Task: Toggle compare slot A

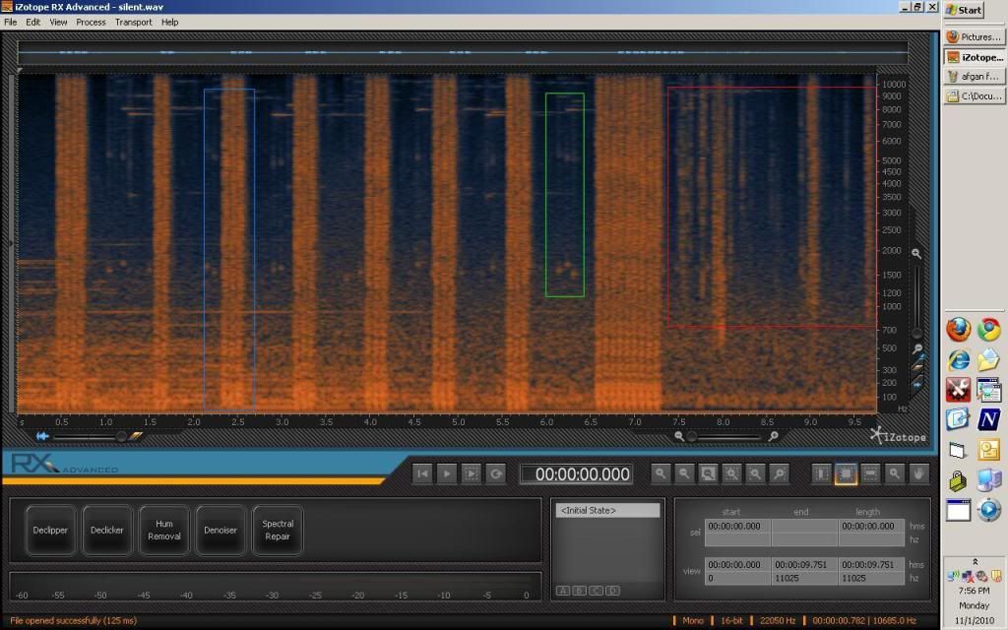Action: point(562,591)
